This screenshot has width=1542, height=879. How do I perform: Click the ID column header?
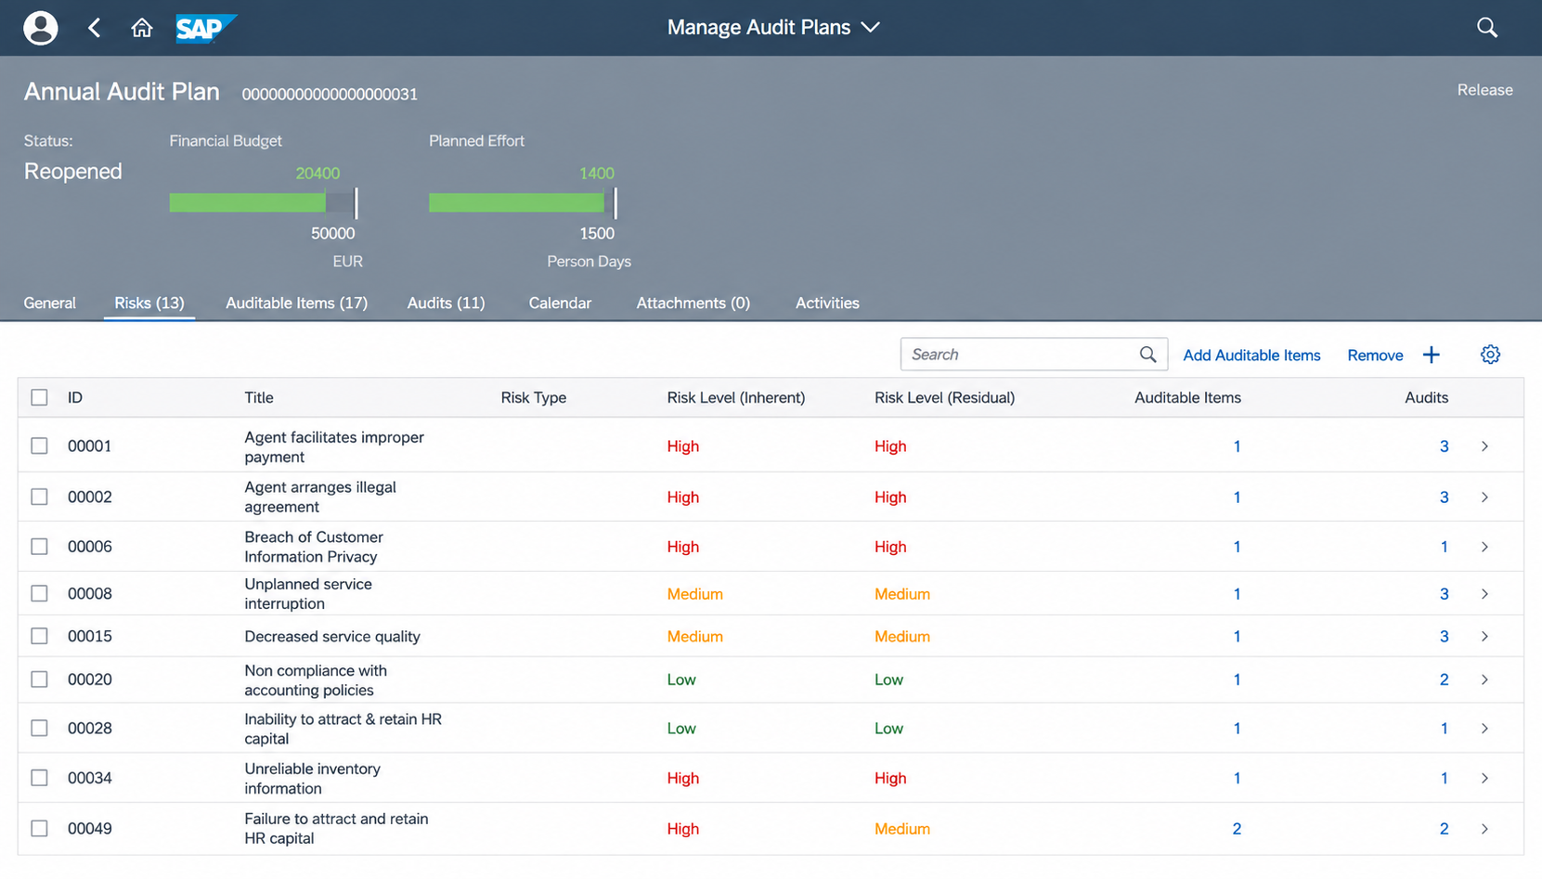(x=75, y=397)
